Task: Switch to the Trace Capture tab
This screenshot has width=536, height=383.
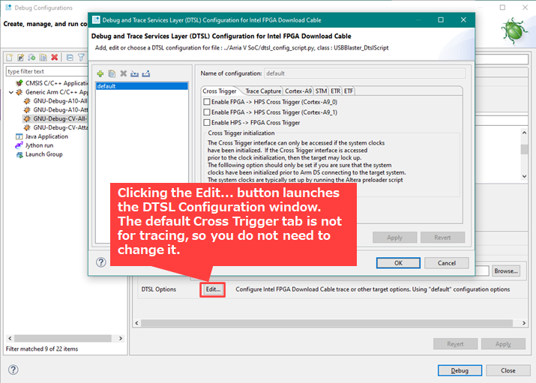Action: 262,91
